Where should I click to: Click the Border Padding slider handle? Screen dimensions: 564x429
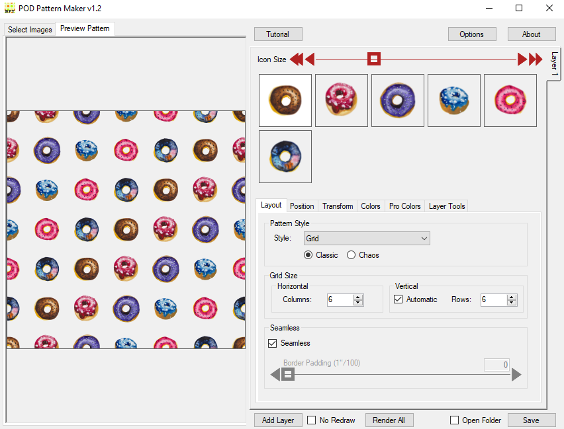tap(288, 375)
